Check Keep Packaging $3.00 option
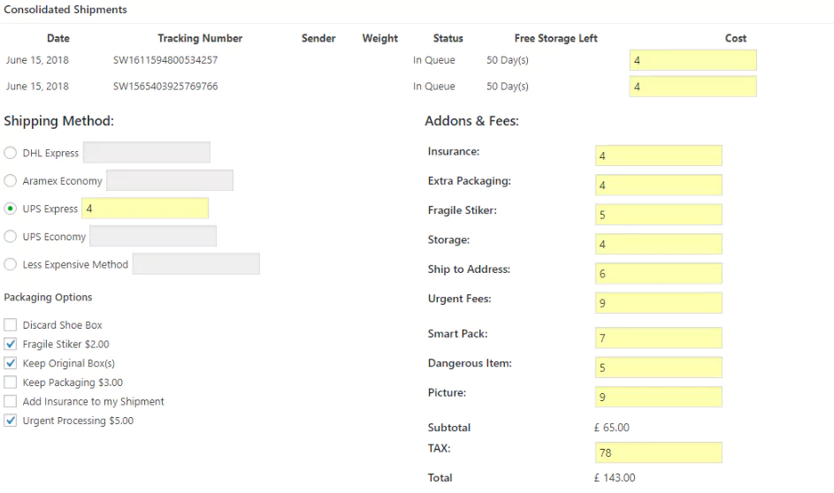 point(11,383)
